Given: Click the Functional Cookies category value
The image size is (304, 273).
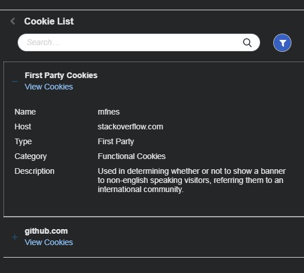Looking at the screenshot, I should [x=132, y=156].
